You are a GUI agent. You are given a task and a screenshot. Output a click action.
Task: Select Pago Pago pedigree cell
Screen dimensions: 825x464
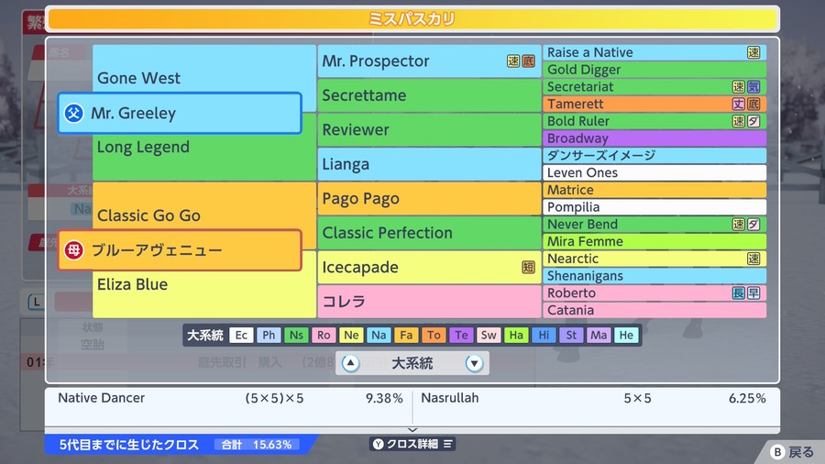(429, 198)
